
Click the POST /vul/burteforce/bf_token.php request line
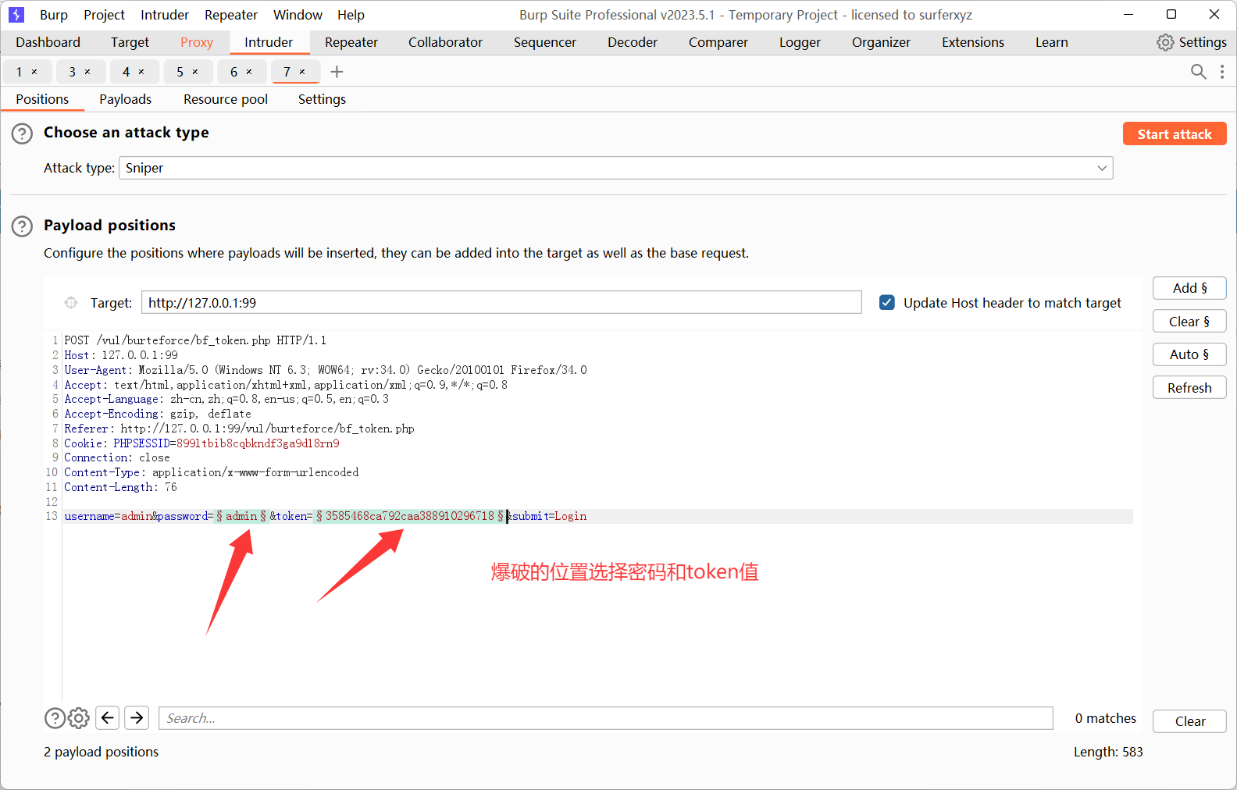[x=195, y=340]
